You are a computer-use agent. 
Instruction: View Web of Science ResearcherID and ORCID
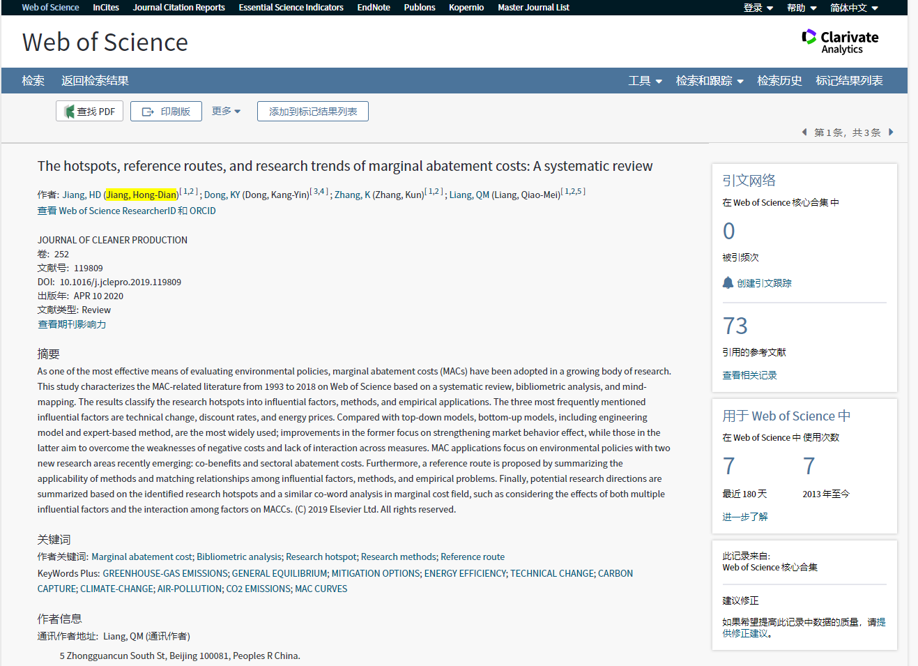tap(126, 211)
